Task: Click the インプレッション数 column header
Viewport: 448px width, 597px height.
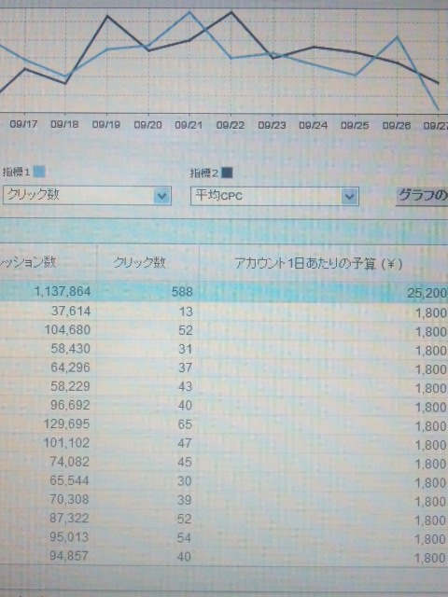Action: tap(28, 262)
